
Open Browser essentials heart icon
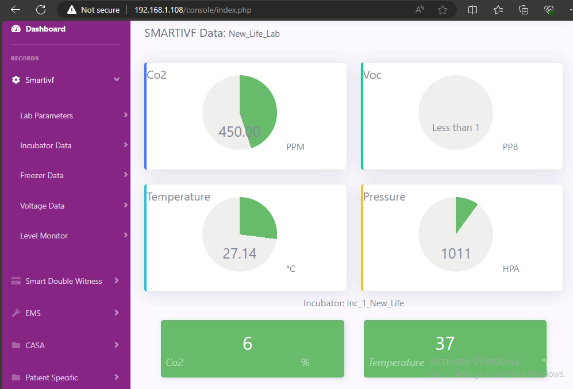549,10
